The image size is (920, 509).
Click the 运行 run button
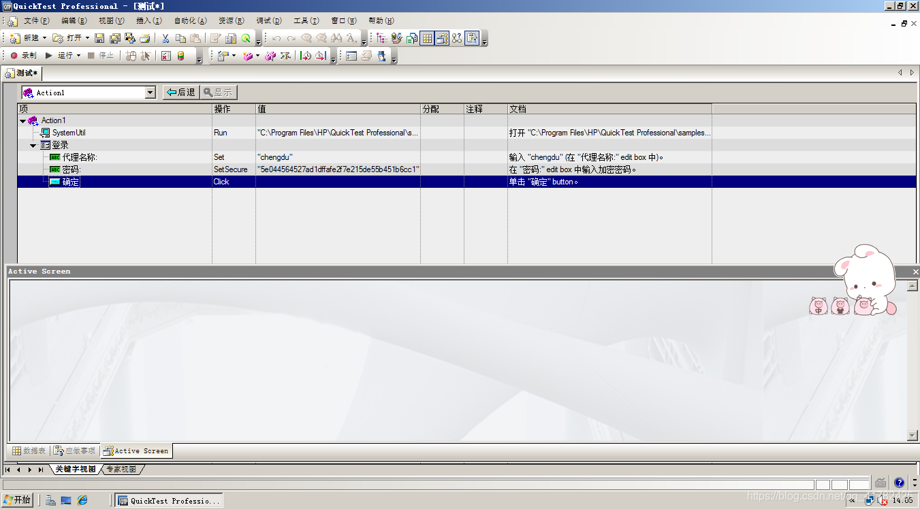tap(59, 56)
